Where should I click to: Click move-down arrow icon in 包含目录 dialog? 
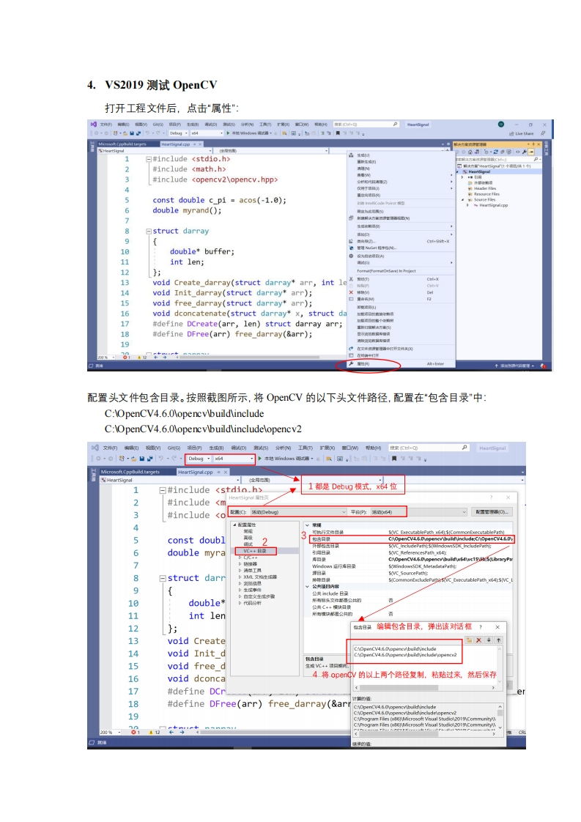click(489, 640)
